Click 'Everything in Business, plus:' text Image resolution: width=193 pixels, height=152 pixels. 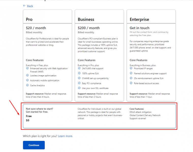(x=143, y=65)
